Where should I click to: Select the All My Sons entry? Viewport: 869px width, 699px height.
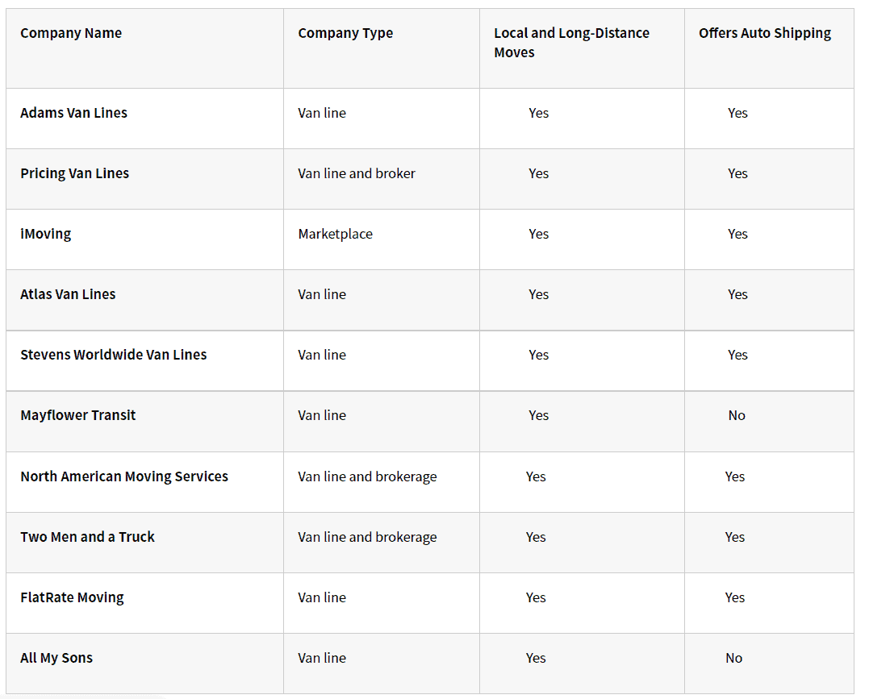tap(56, 658)
